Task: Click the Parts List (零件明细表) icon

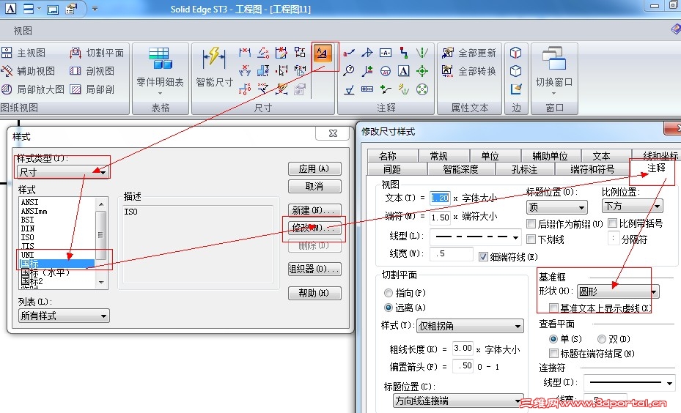Action: 161,67
